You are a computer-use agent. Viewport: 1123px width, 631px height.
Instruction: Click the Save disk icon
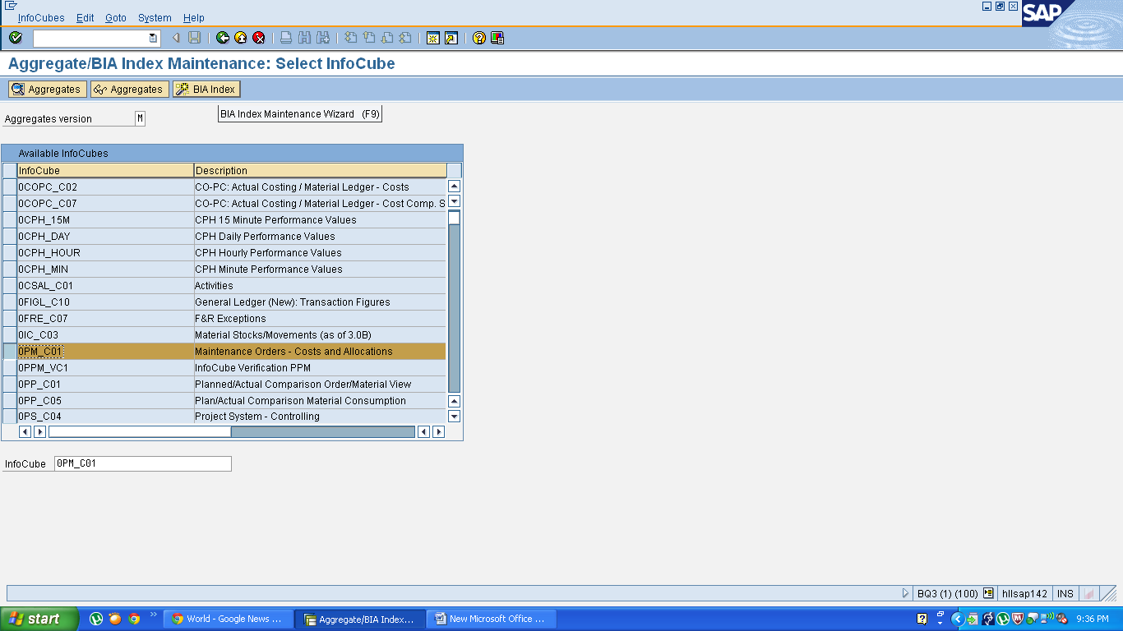[194, 38]
